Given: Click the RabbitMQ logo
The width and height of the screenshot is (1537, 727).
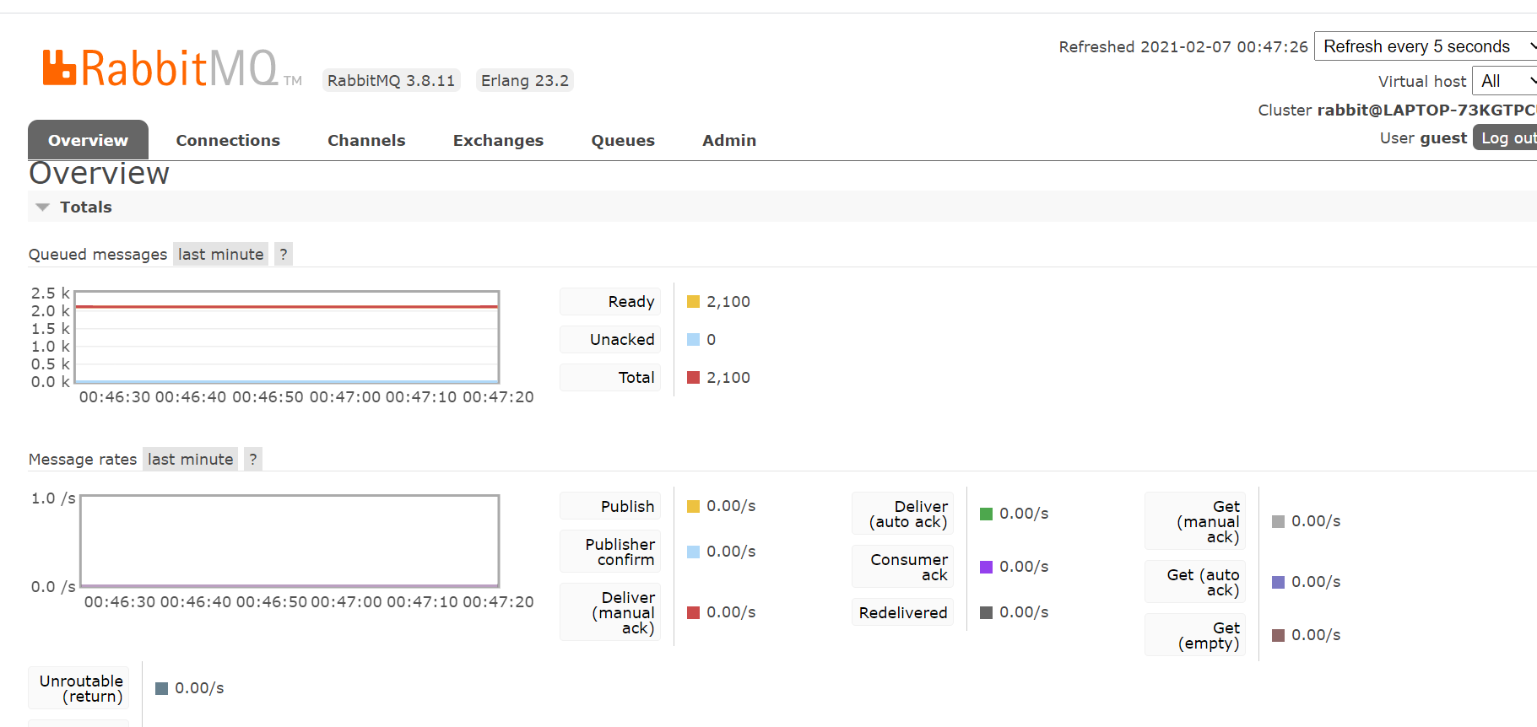Looking at the screenshot, I should (x=172, y=68).
